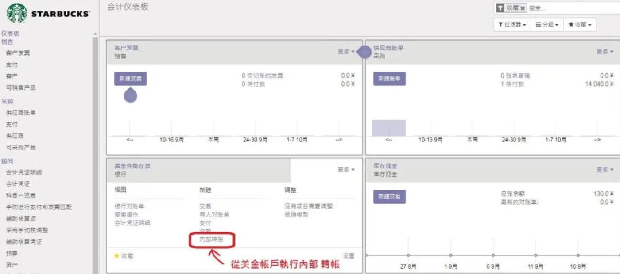Remove the 收藏 filter facet with its x
Viewport: 620px width, 274px height.
pos(523,8)
